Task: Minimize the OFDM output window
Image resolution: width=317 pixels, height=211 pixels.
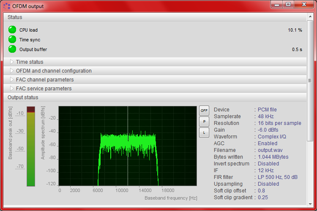Action: pyautogui.click(x=277, y=5)
